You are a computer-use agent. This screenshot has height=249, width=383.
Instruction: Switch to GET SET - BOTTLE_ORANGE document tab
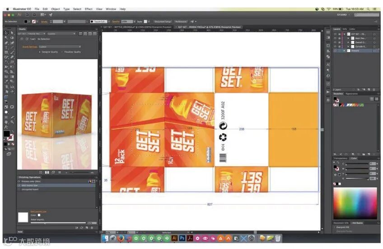point(137,27)
